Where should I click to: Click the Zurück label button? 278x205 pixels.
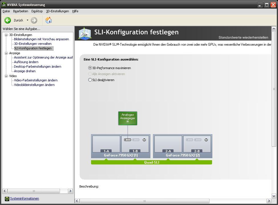coord(19,20)
